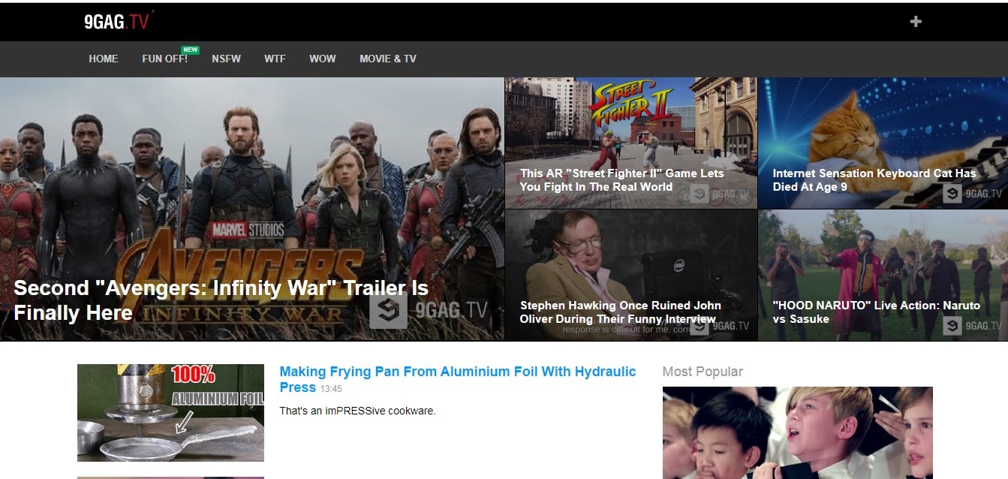
Task: Open the FUN OFF! section
Action: point(165,59)
